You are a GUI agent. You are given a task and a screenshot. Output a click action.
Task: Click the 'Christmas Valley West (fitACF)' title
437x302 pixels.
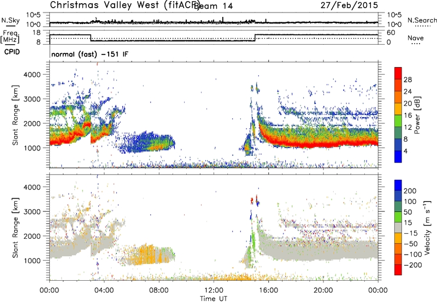point(125,5)
